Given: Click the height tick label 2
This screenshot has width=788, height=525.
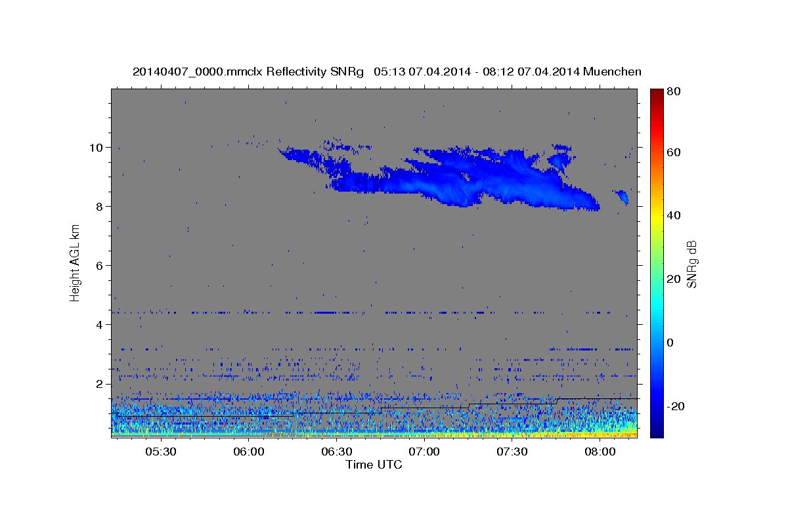Looking at the screenshot, I should (x=100, y=383).
